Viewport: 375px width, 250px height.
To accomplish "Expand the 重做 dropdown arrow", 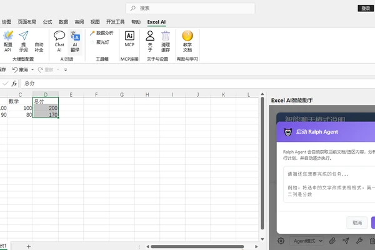I will (58, 69).
